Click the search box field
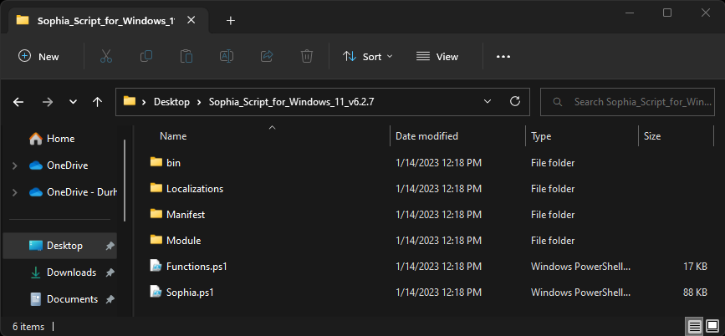725x336 pixels. (628, 102)
